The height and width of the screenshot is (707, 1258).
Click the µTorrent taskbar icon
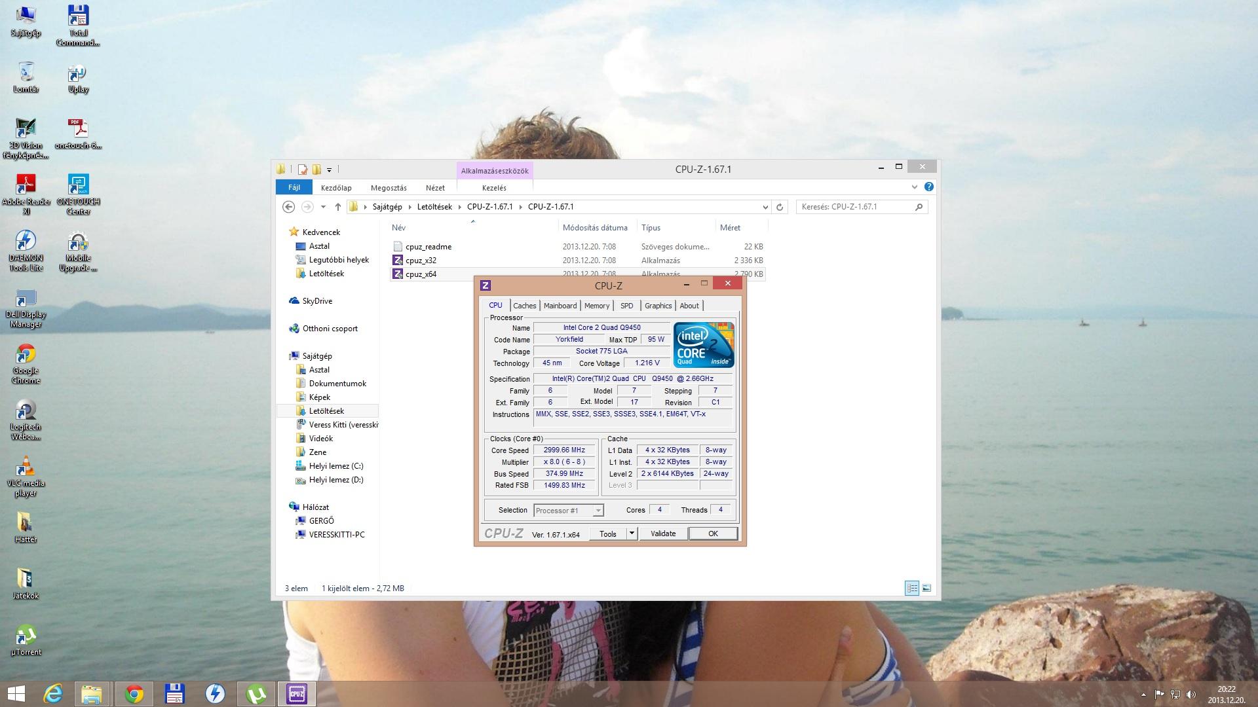[x=256, y=694]
